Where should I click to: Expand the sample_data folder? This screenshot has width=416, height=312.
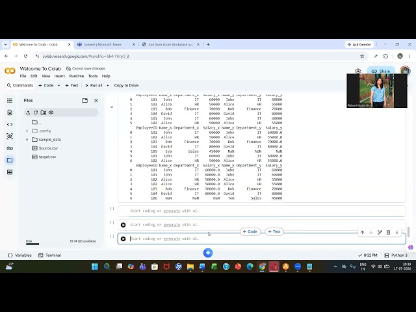pos(27,140)
